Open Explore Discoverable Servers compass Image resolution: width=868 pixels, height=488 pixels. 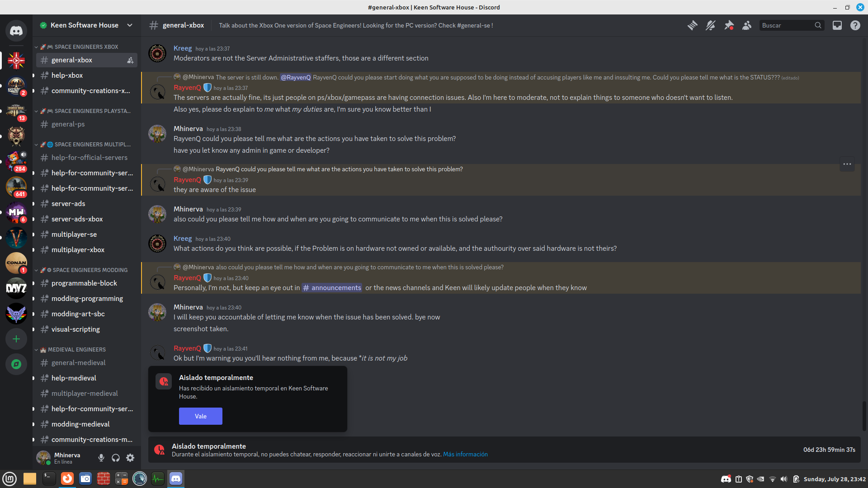(16, 364)
